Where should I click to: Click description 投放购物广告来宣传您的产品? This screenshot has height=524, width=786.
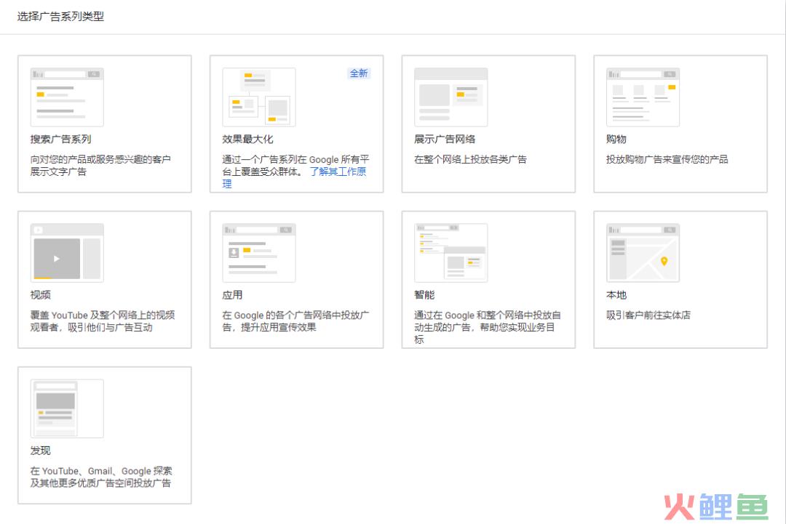pos(667,159)
